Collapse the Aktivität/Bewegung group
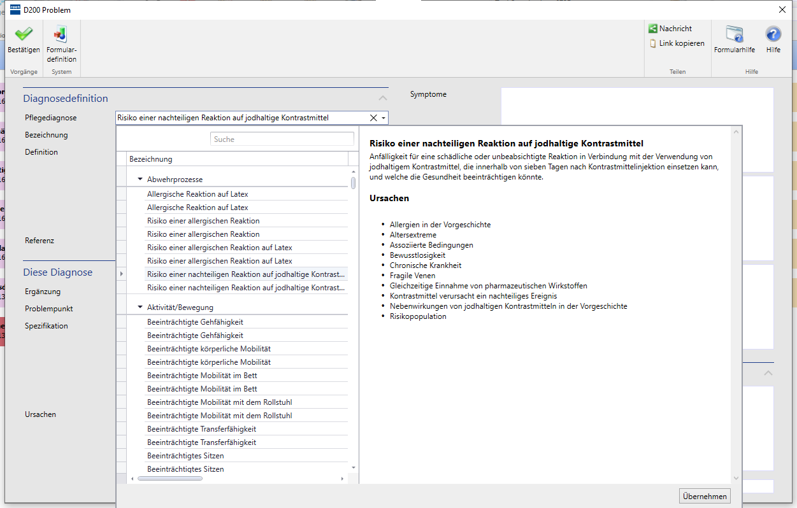 (140, 307)
